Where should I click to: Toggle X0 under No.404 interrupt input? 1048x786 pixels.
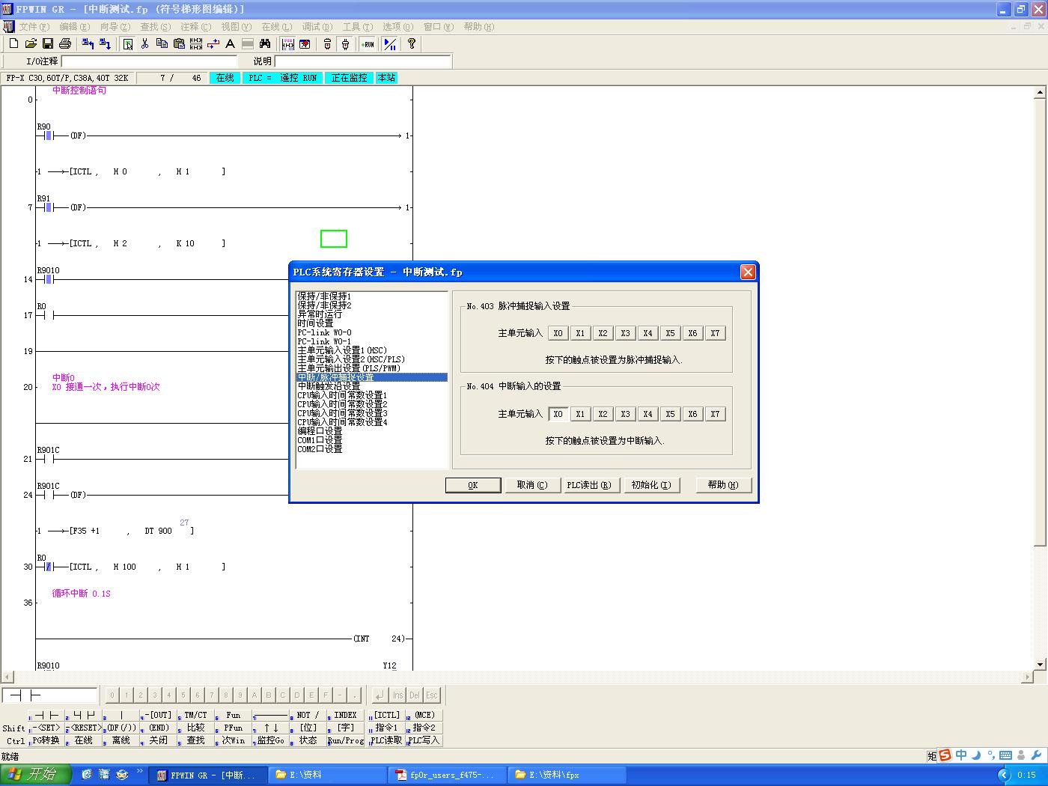(558, 414)
